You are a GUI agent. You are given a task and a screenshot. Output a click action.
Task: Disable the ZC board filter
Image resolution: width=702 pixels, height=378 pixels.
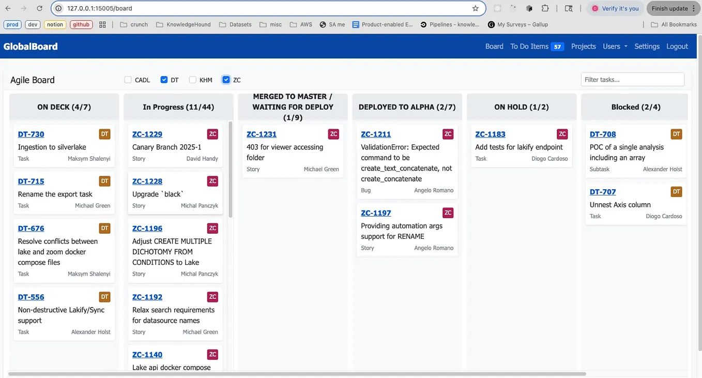(226, 80)
